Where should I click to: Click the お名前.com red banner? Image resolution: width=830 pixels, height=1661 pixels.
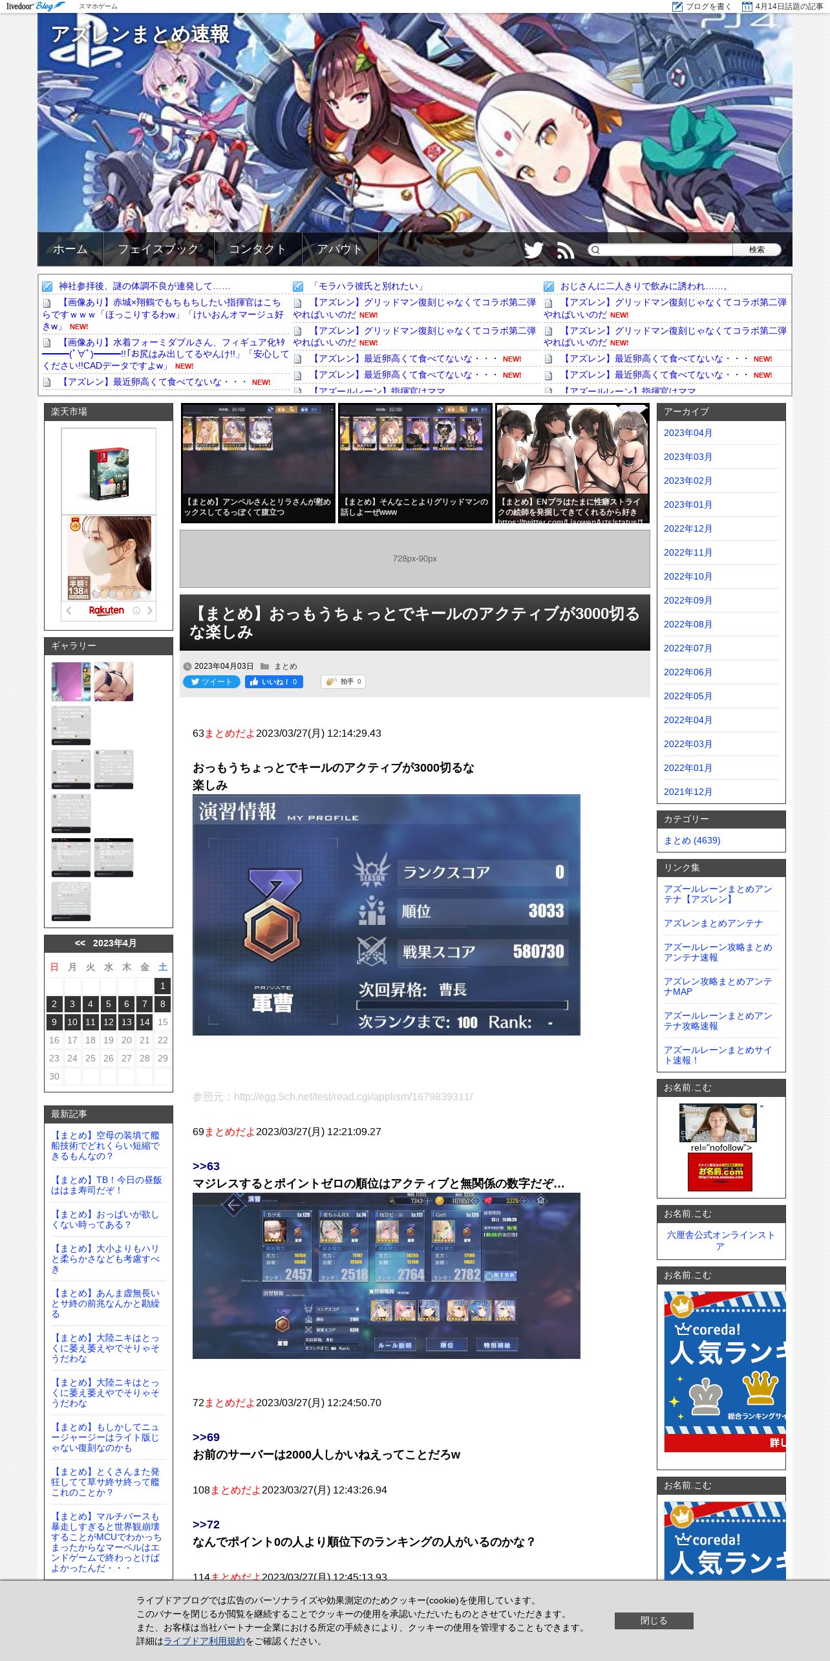pos(719,1171)
